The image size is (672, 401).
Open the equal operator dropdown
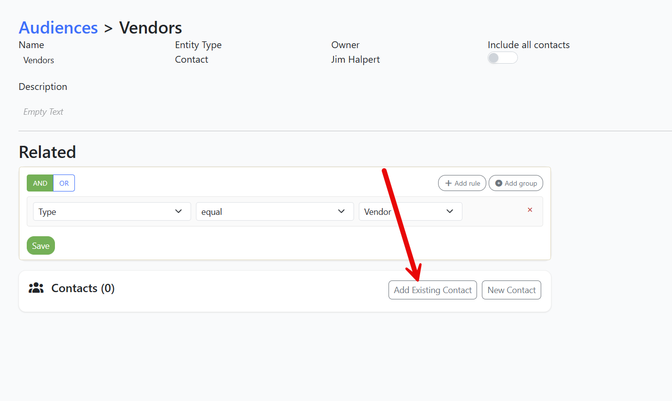[x=275, y=211]
